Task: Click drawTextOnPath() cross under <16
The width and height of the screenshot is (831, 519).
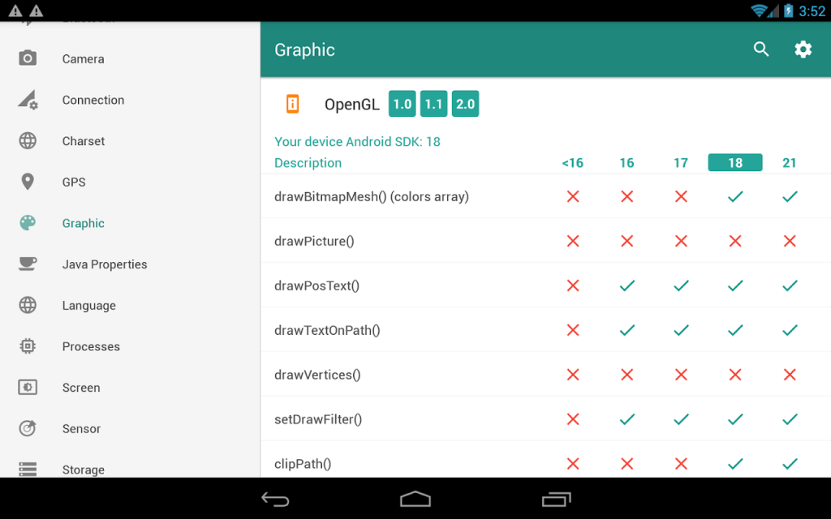Action: click(572, 330)
